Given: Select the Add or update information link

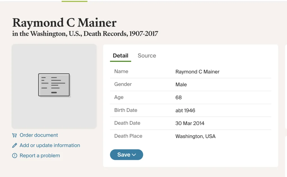Looking at the screenshot, I should click(x=50, y=145).
